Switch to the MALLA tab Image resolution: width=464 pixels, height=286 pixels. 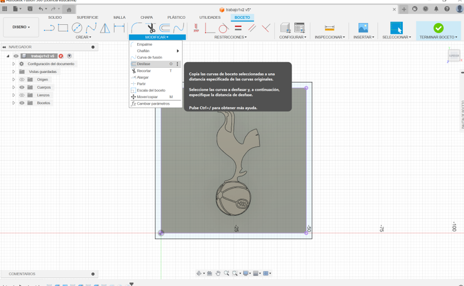pos(119,18)
